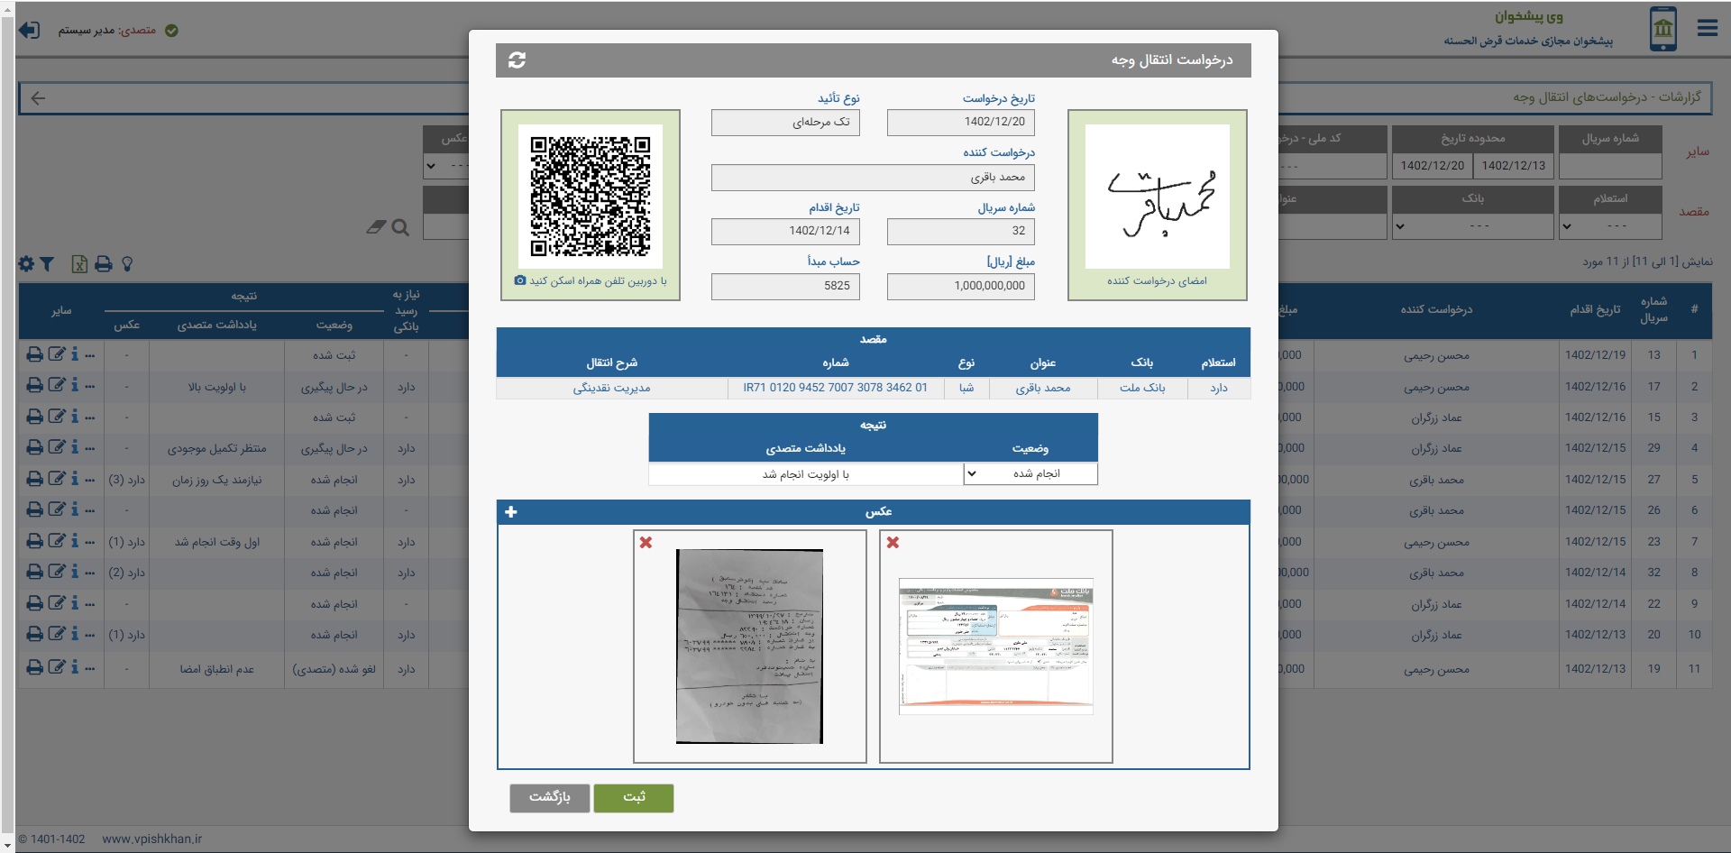Click the gray بازگشت back button
Screen dimensions: 1731x853
(550, 797)
